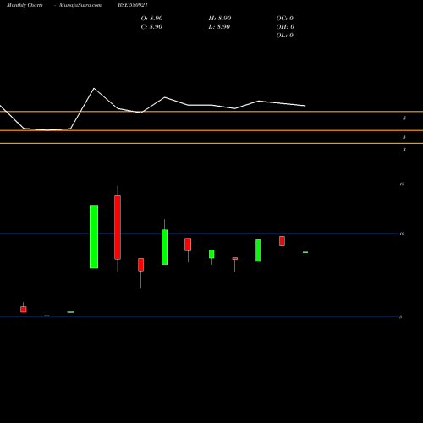423x423 pixels.
Task: Click the indicator axis label "3"
Action: click(404, 150)
